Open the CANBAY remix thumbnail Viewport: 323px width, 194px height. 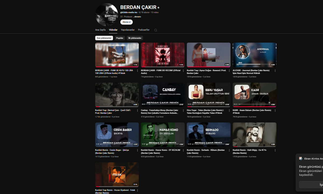click(163, 95)
